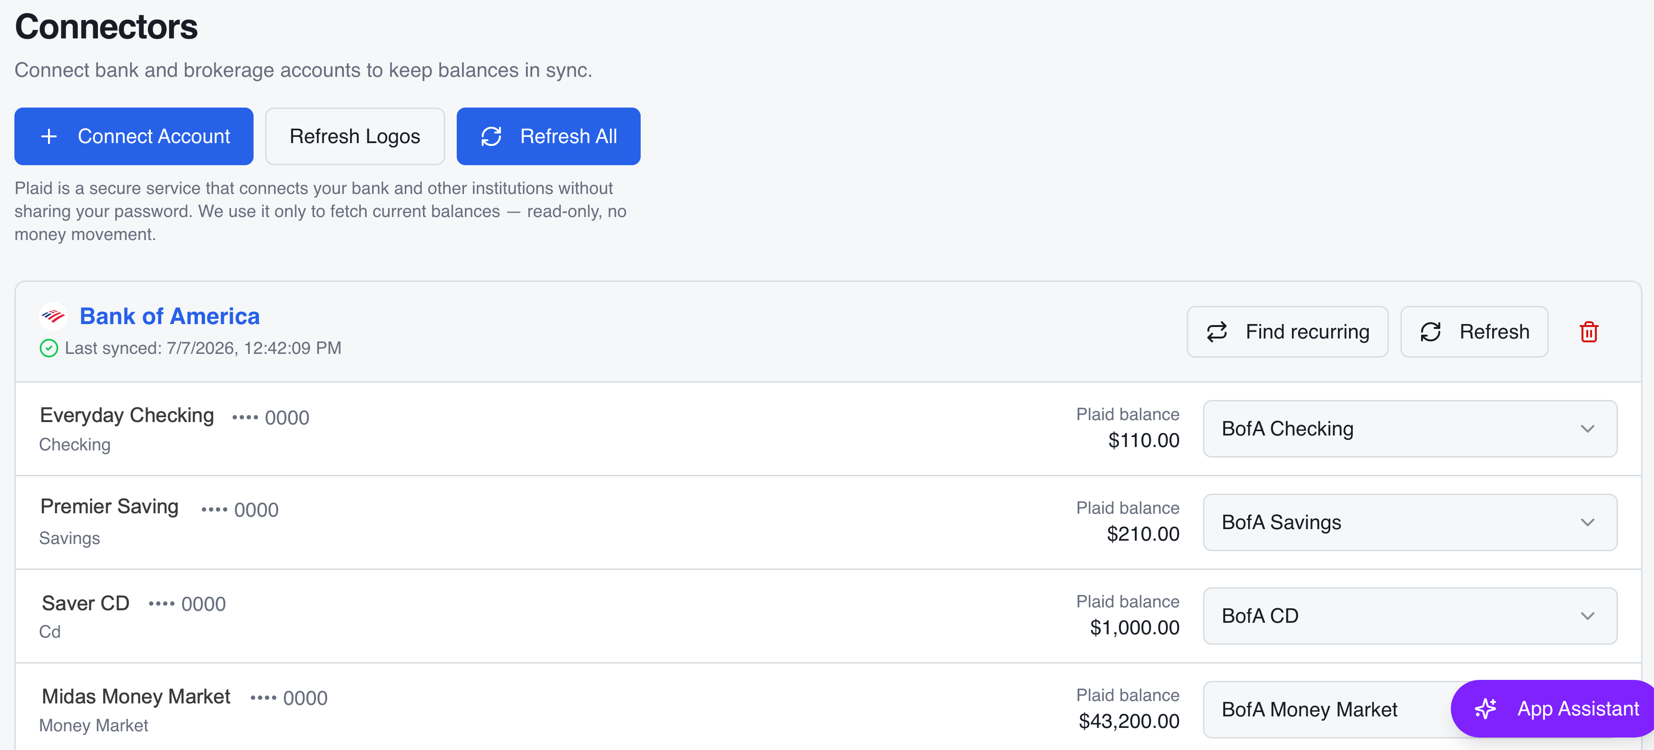Delete the Bank of America connection

click(1589, 332)
